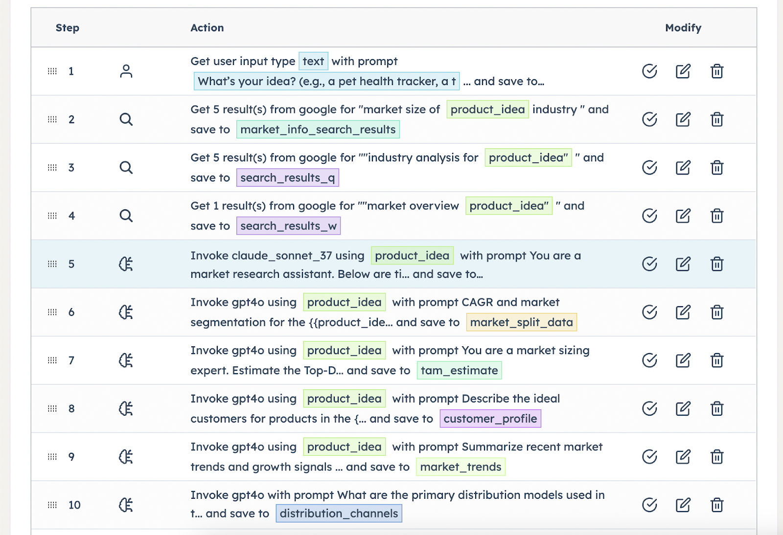Screen dimensions: 783x535
Task: Click the search icon in step 4
Action: point(126,216)
